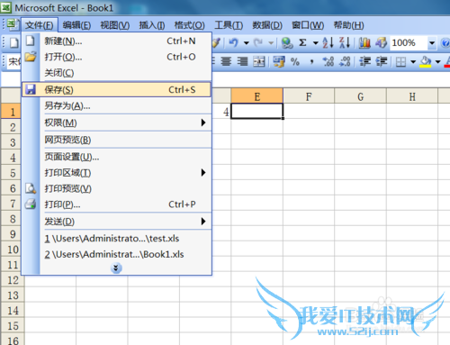Expand the 打印区域(T) submenu

point(117,173)
